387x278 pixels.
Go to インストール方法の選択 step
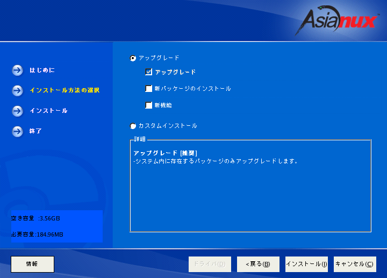pos(64,90)
